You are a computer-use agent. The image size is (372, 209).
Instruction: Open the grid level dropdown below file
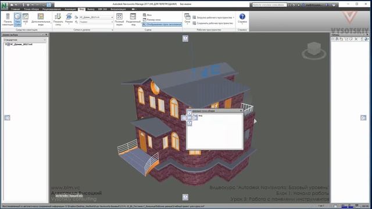(x=96, y=22)
